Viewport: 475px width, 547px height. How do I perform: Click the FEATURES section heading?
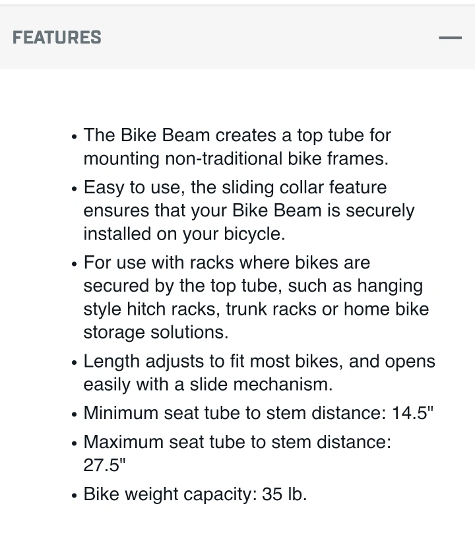coord(57,38)
